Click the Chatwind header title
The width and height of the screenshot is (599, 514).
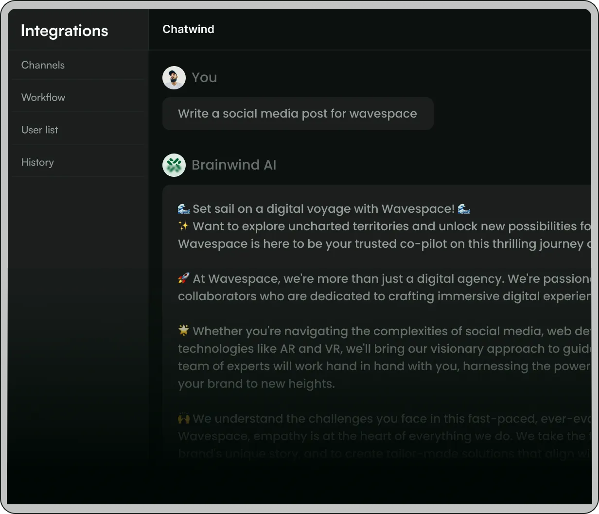pyautogui.click(x=188, y=29)
